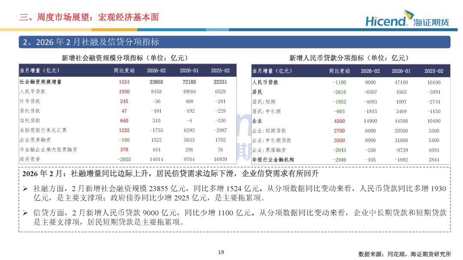Screen dimensions: 463x260
Task: Click value -2043 in 企业:票据融资 row
Action: (339, 150)
